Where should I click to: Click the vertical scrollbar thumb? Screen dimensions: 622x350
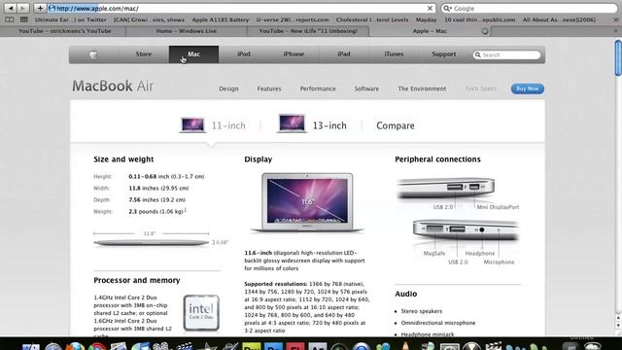pyautogui.click(x=618, y=57)
